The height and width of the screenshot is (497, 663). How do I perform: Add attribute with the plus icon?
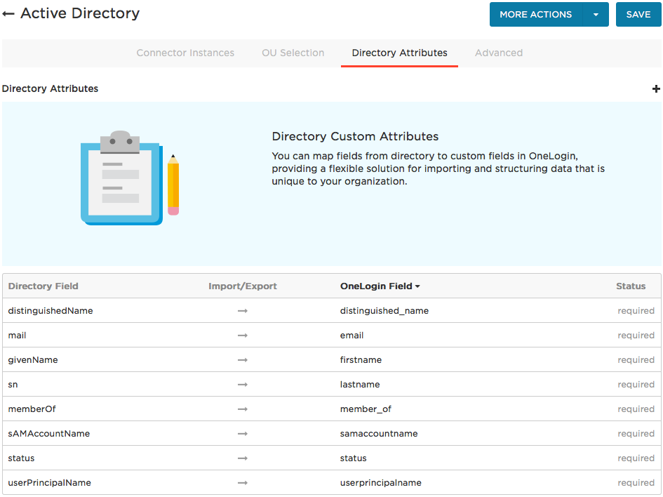click(656, 89)
